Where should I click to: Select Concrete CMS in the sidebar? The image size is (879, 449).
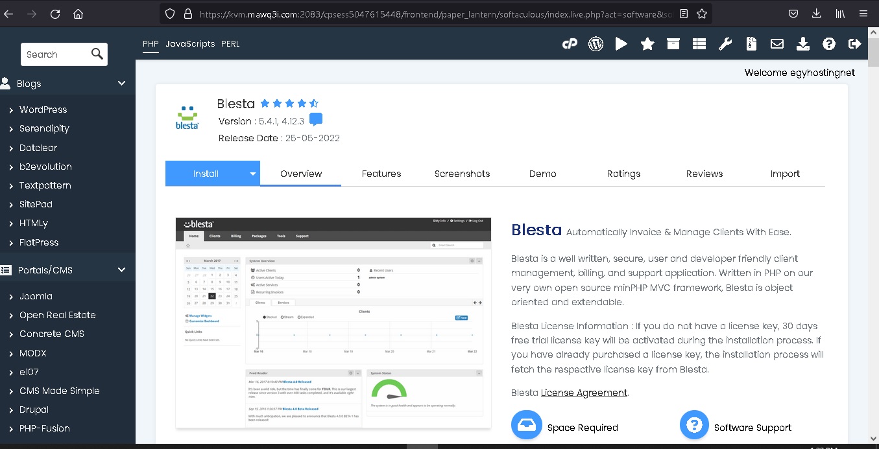(x=52, y=334)
